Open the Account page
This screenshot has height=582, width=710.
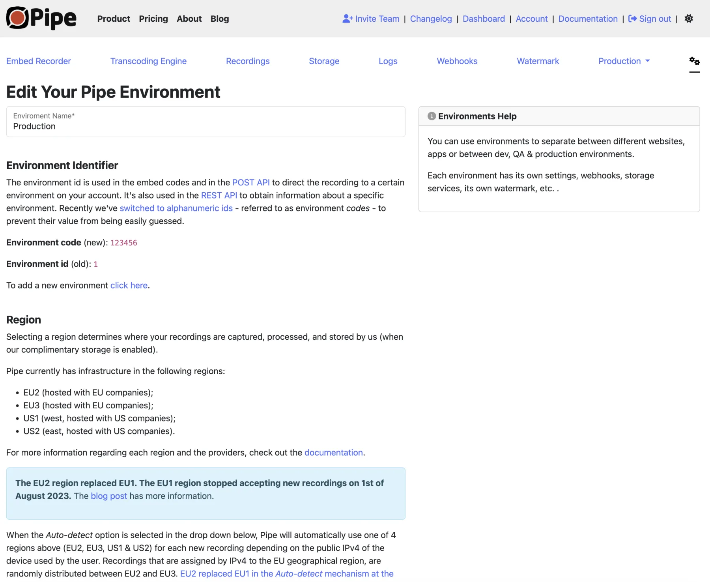(532, 19)
